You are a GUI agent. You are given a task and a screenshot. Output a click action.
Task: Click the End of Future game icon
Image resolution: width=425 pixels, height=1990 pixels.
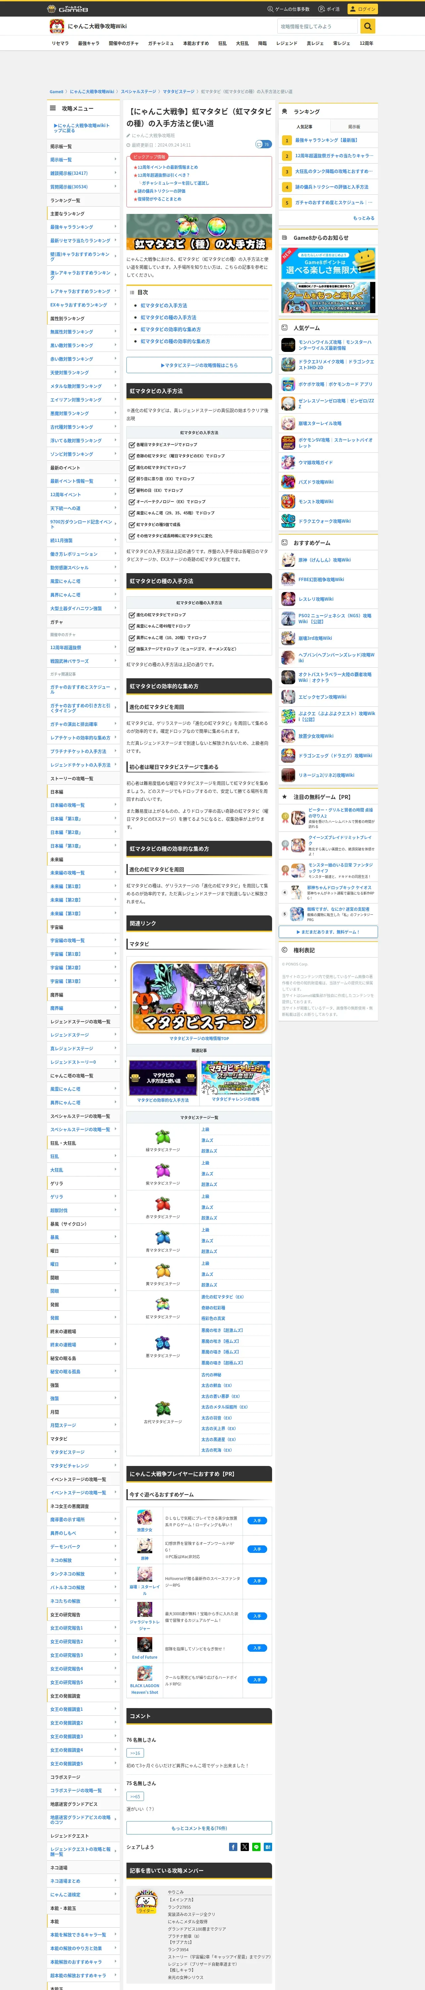click(144, 1645)
